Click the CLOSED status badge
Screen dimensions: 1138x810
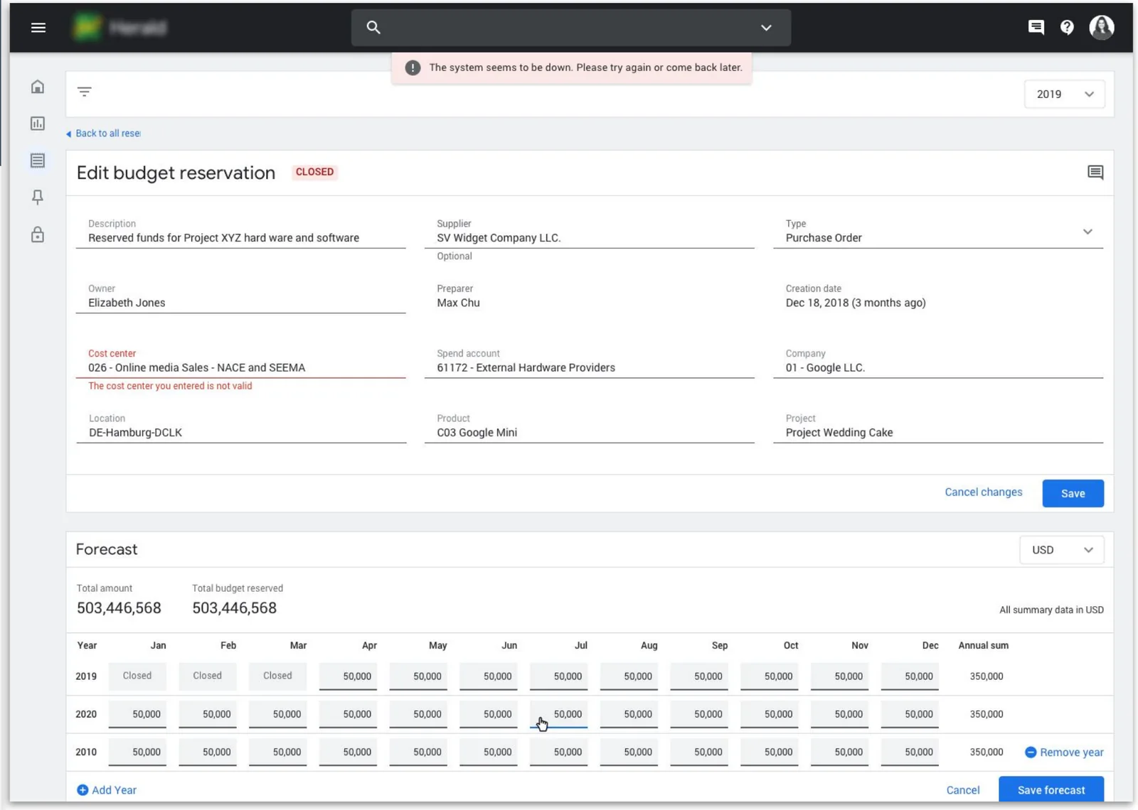coord(314,172)
